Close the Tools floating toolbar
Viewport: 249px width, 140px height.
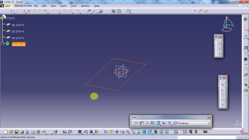tap(209, 117)
